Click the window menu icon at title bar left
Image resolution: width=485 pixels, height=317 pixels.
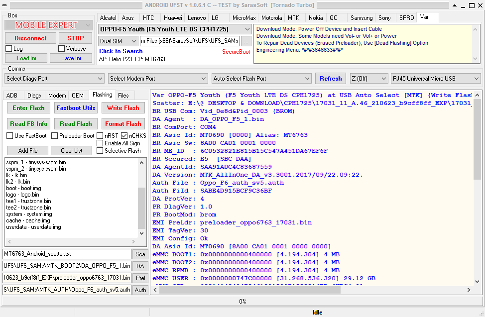pyautogui.click(x=4, y=5)
